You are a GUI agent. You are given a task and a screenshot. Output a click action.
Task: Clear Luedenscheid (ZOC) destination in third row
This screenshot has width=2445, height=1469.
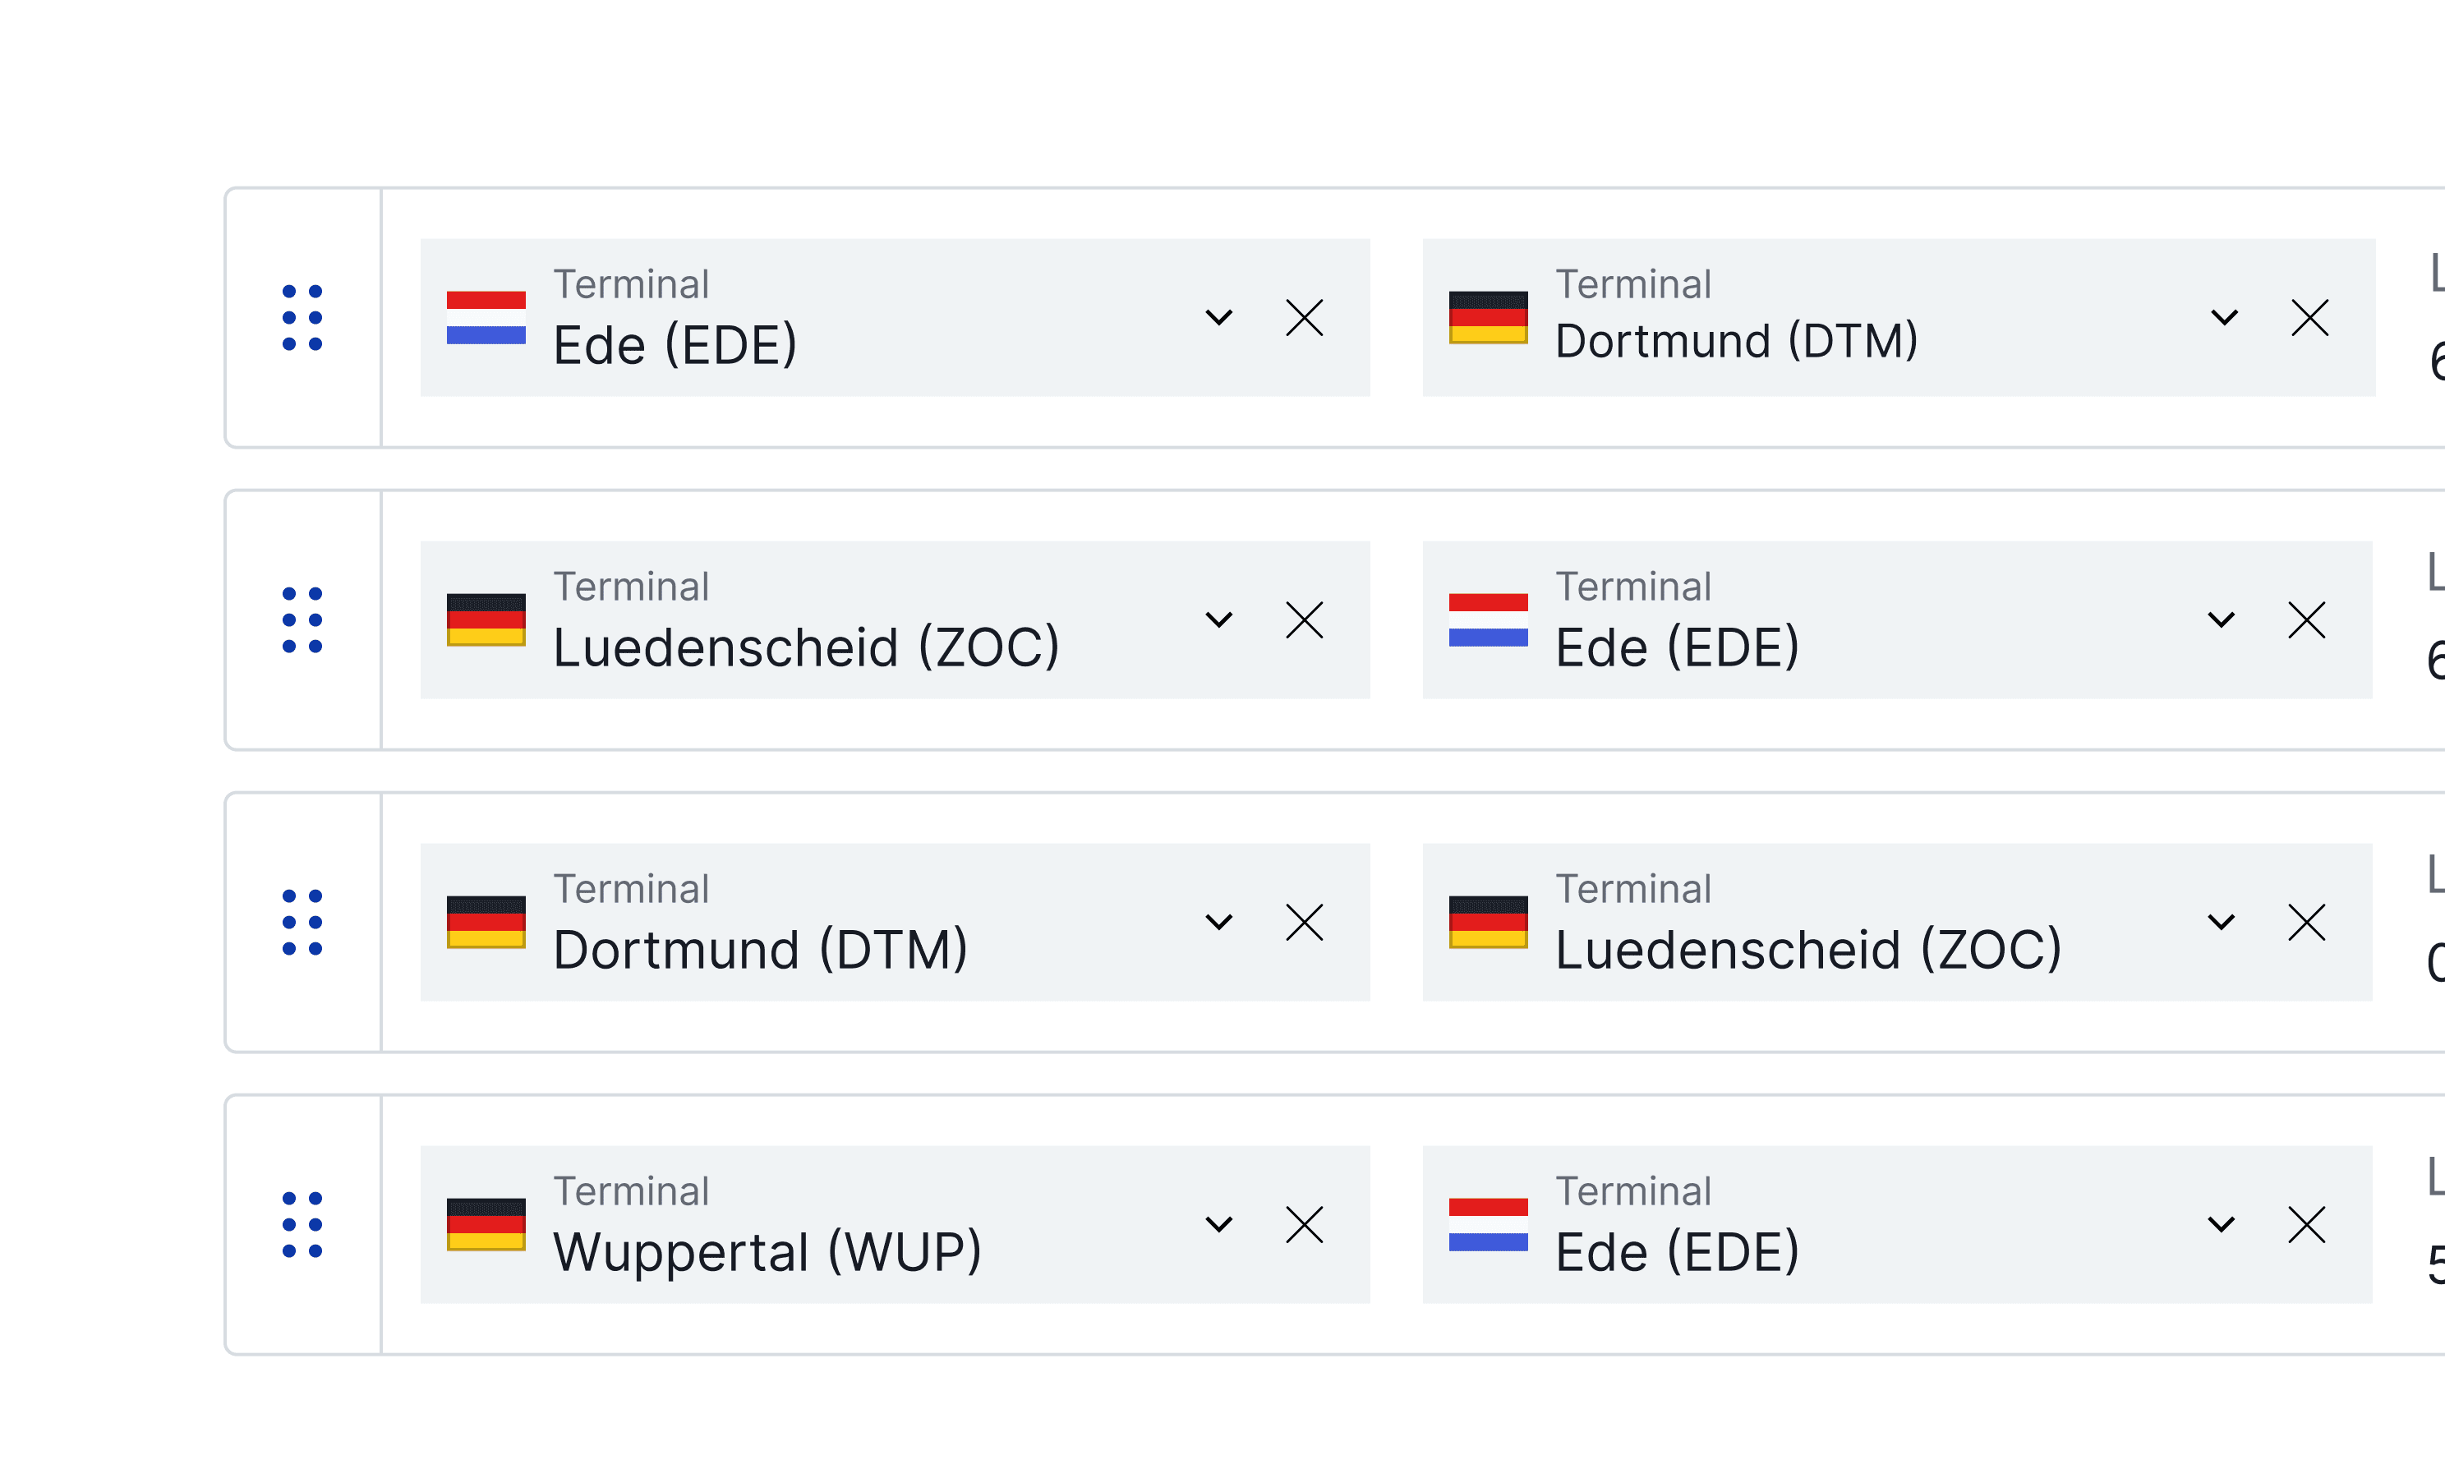pyautogui.click(x=2306, y=922)
